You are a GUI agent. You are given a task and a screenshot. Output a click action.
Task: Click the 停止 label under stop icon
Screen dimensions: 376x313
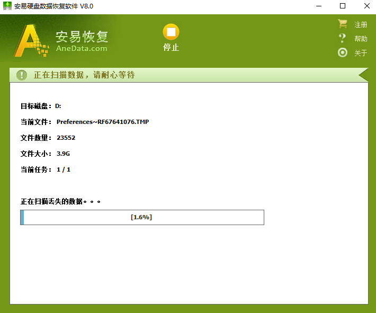171,47
